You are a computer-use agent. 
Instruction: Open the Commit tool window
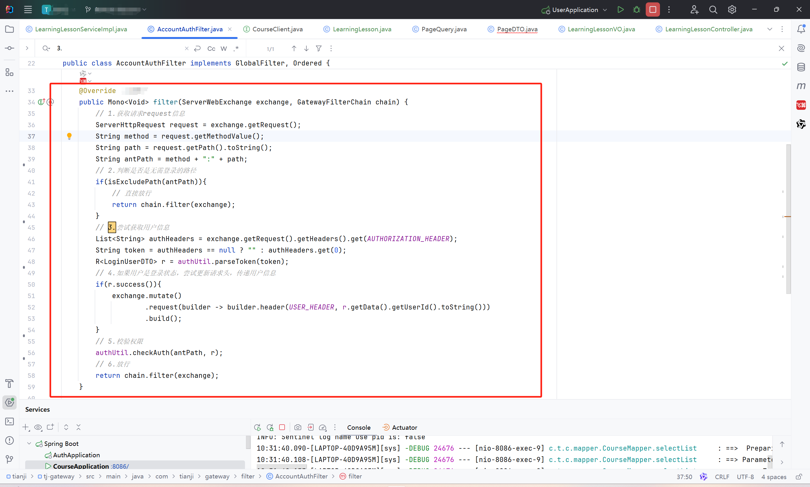9,48
